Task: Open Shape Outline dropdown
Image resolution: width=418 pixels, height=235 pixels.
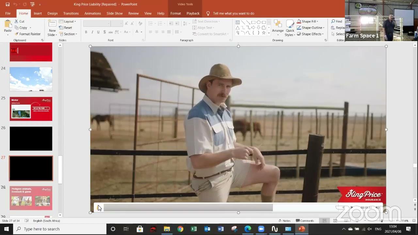Action: [311, 28]
